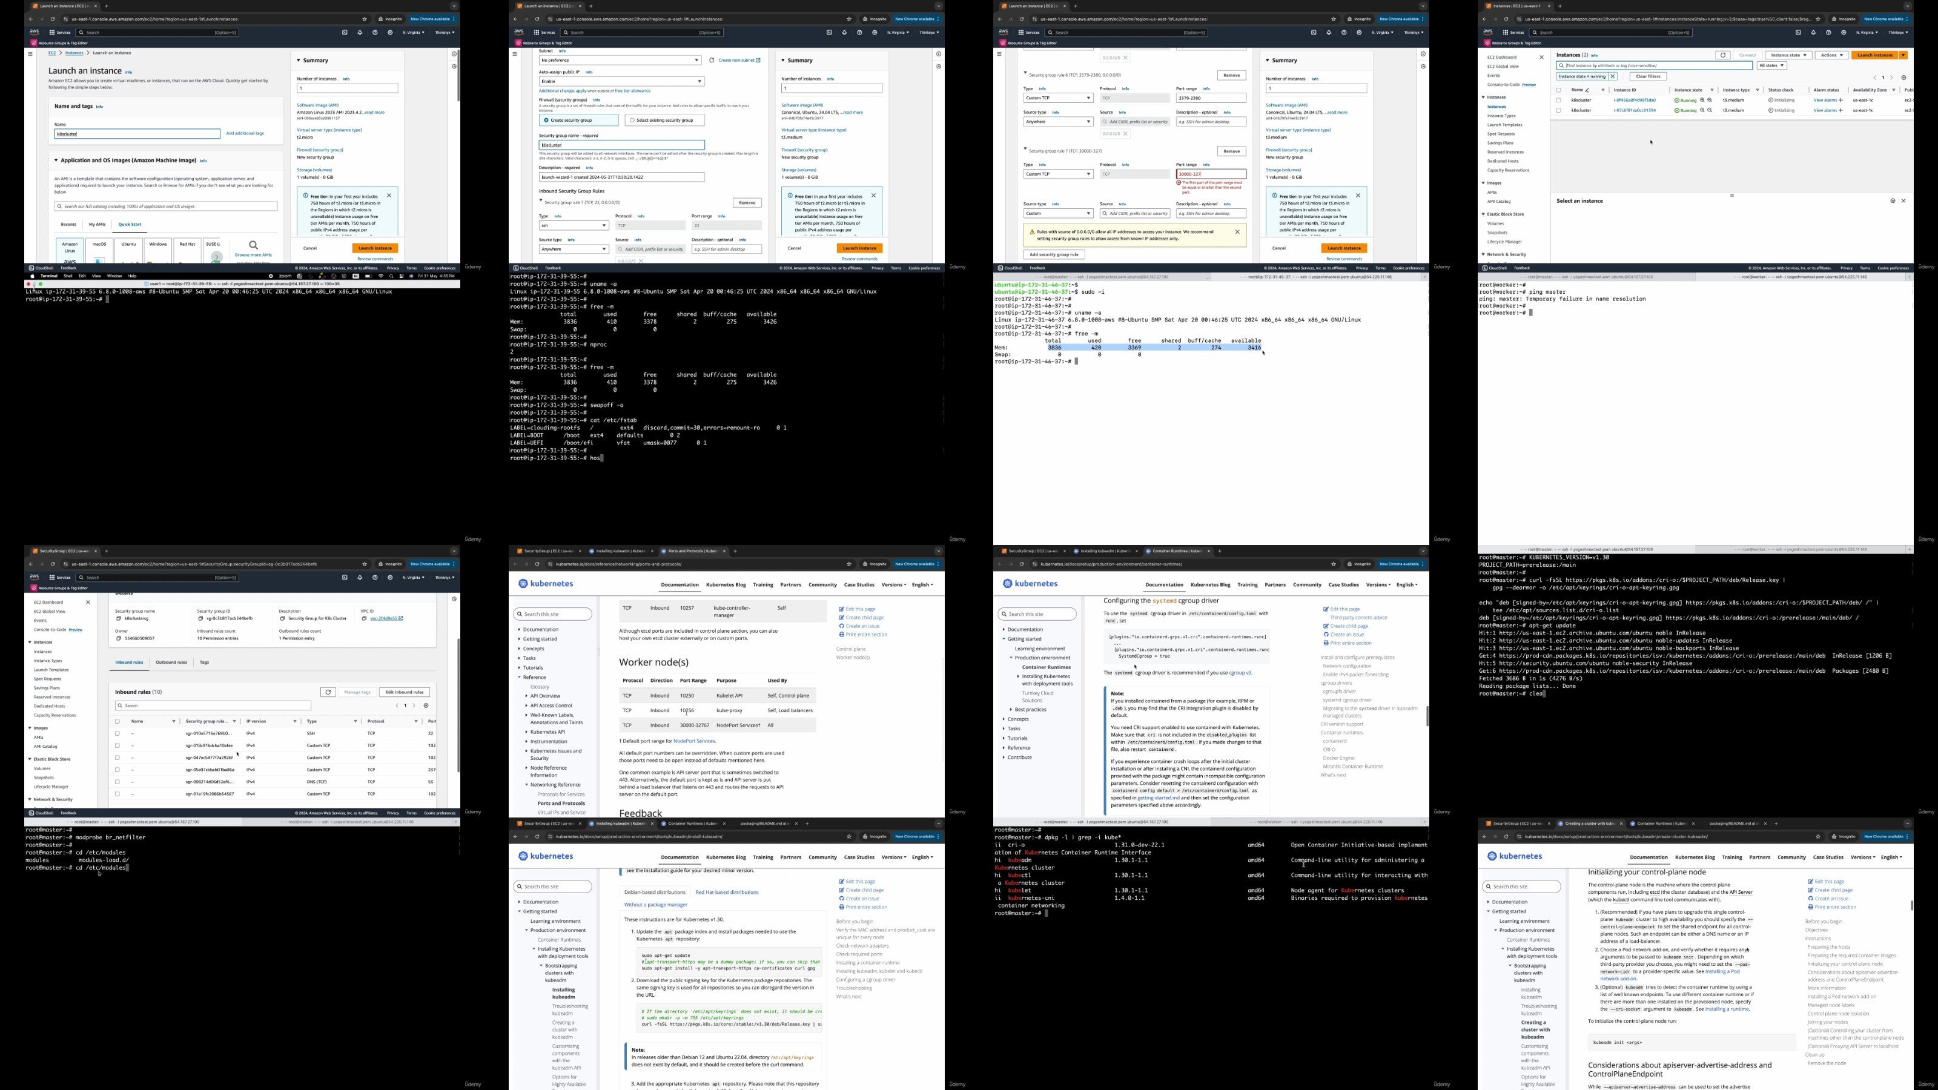This screenshot has width=1938, height=1090.
Task: Dismiss Free tier notice in Name and tags window
Action: tap(389, 196)
